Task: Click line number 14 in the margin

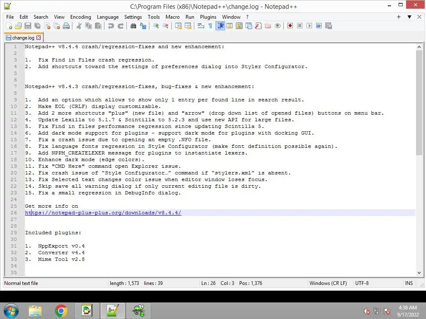Action: pyautogui.click(x=14, y=133)
